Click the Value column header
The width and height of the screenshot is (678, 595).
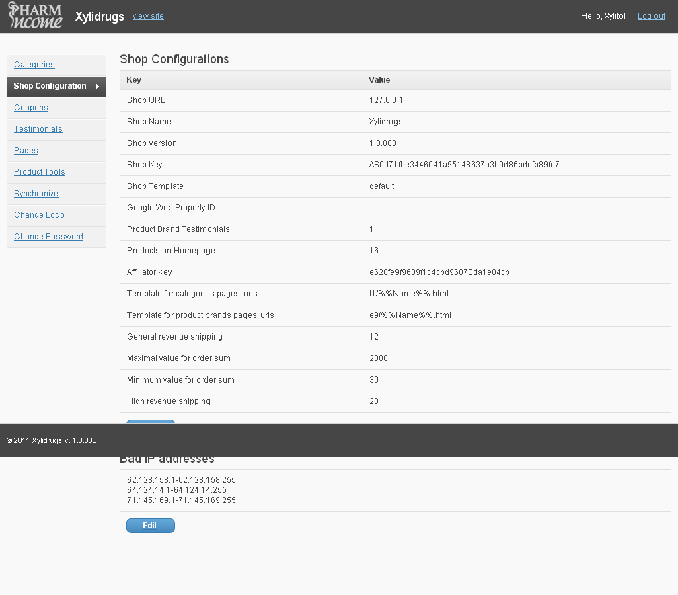pyautogui.click(x=379, y=80)
